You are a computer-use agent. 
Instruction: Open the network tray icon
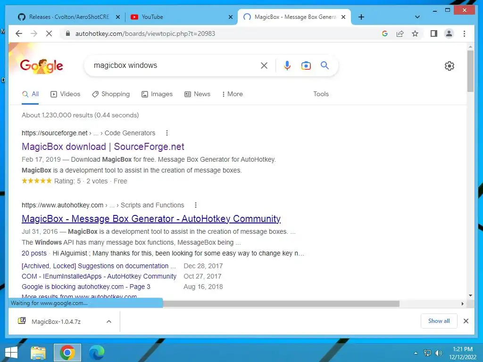(427, 353)
